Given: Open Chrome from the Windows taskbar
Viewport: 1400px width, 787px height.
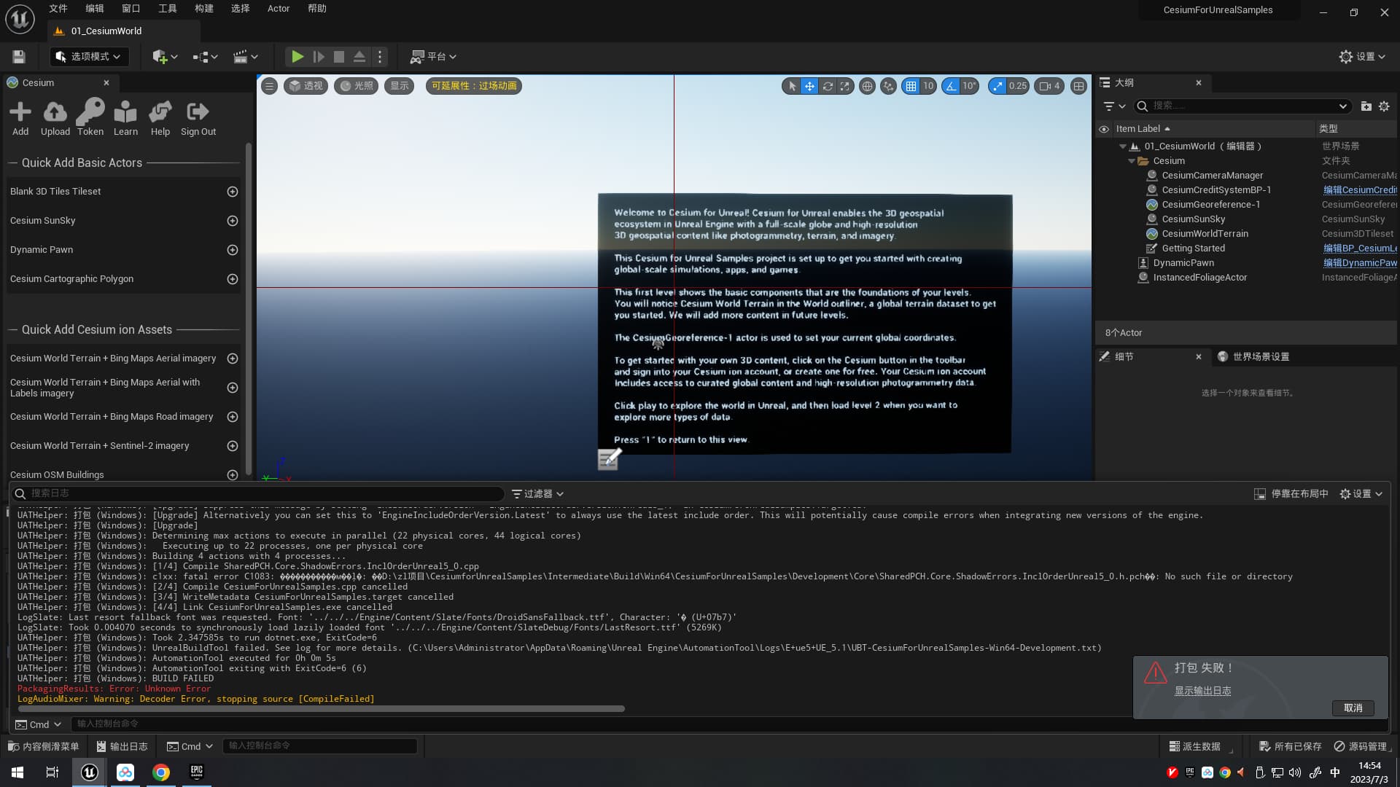Looking at the screenshot, I should [161, 772].
